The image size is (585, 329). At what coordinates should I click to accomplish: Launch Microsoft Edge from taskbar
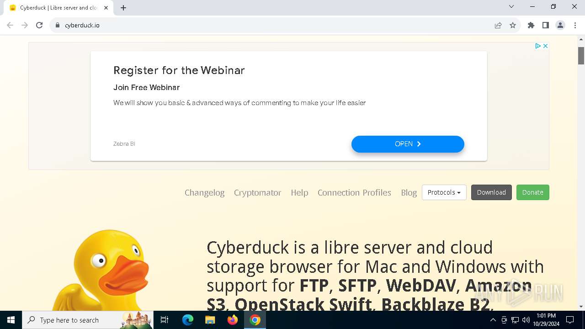(188, 320)
